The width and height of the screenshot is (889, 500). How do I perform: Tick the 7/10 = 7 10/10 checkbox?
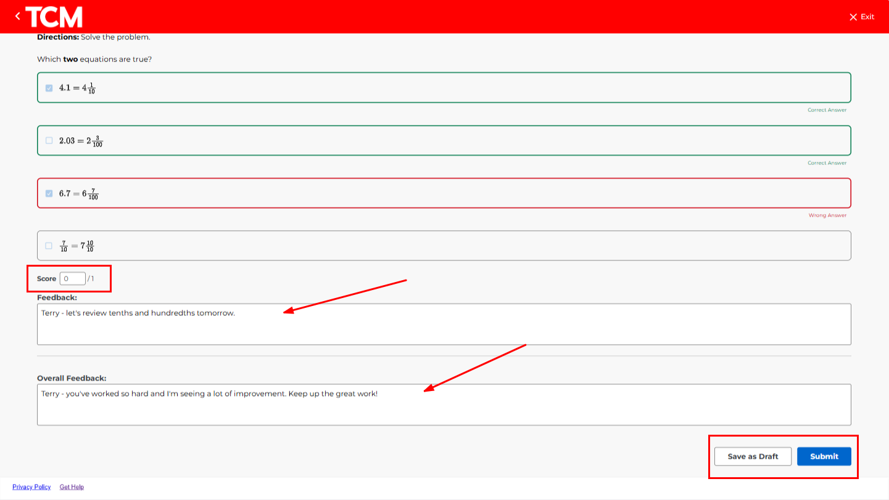tap(49, 246)
